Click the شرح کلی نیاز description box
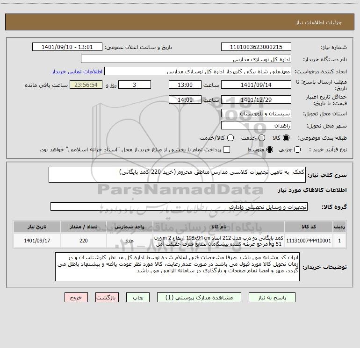 177,175
